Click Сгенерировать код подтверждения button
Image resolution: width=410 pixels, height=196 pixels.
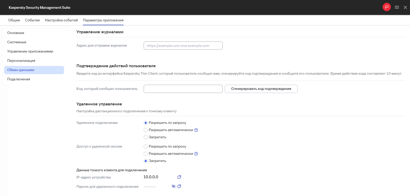point(261,89)
